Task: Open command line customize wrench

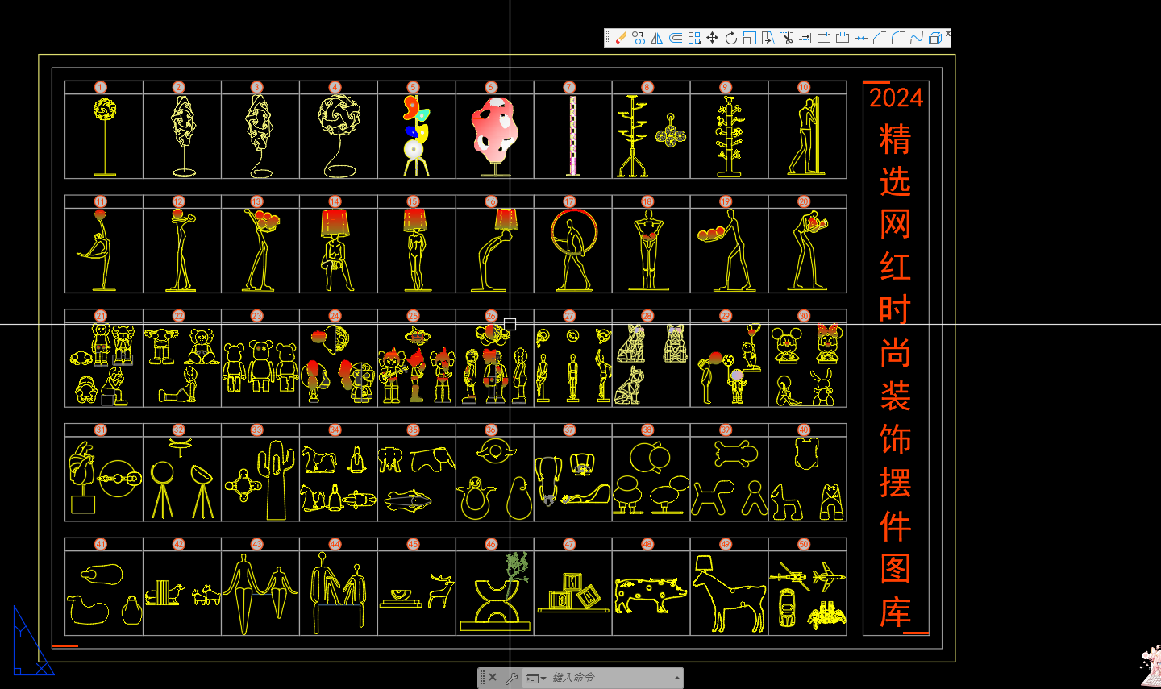Action: [x=511, y=678]
